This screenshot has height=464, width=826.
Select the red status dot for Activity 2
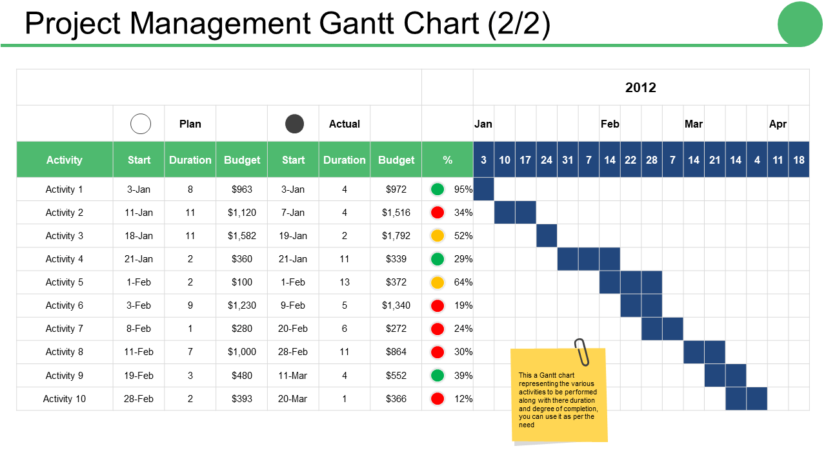click(x=438, y=213)
